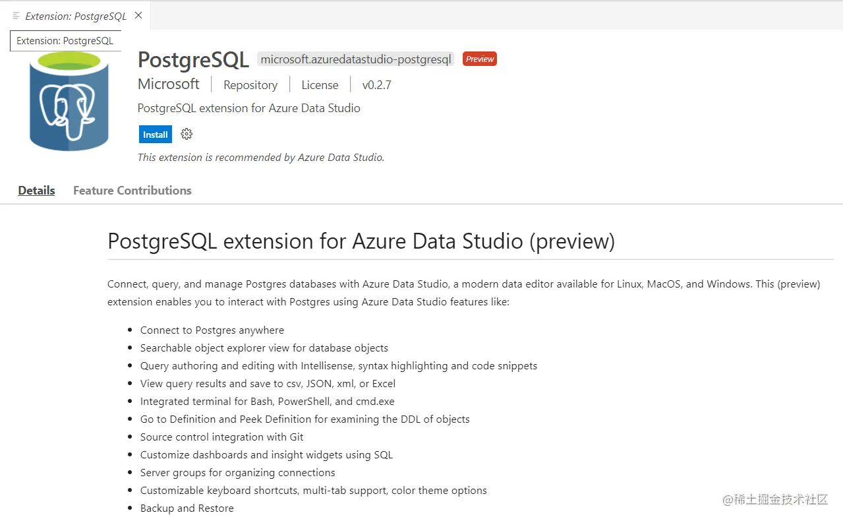843x521 pixels.
Task: Click the extension description text
Action: 248,107
